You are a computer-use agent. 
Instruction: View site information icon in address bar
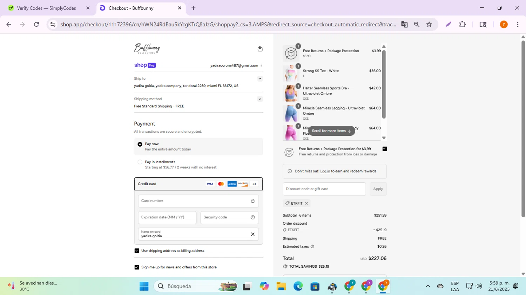pos(53,24)
